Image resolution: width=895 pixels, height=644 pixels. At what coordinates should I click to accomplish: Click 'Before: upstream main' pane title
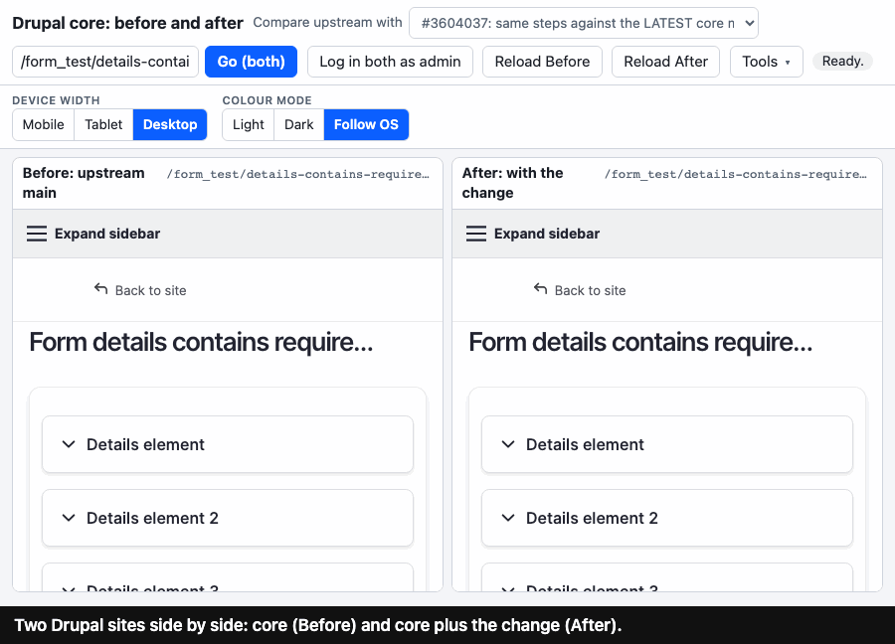84,183
